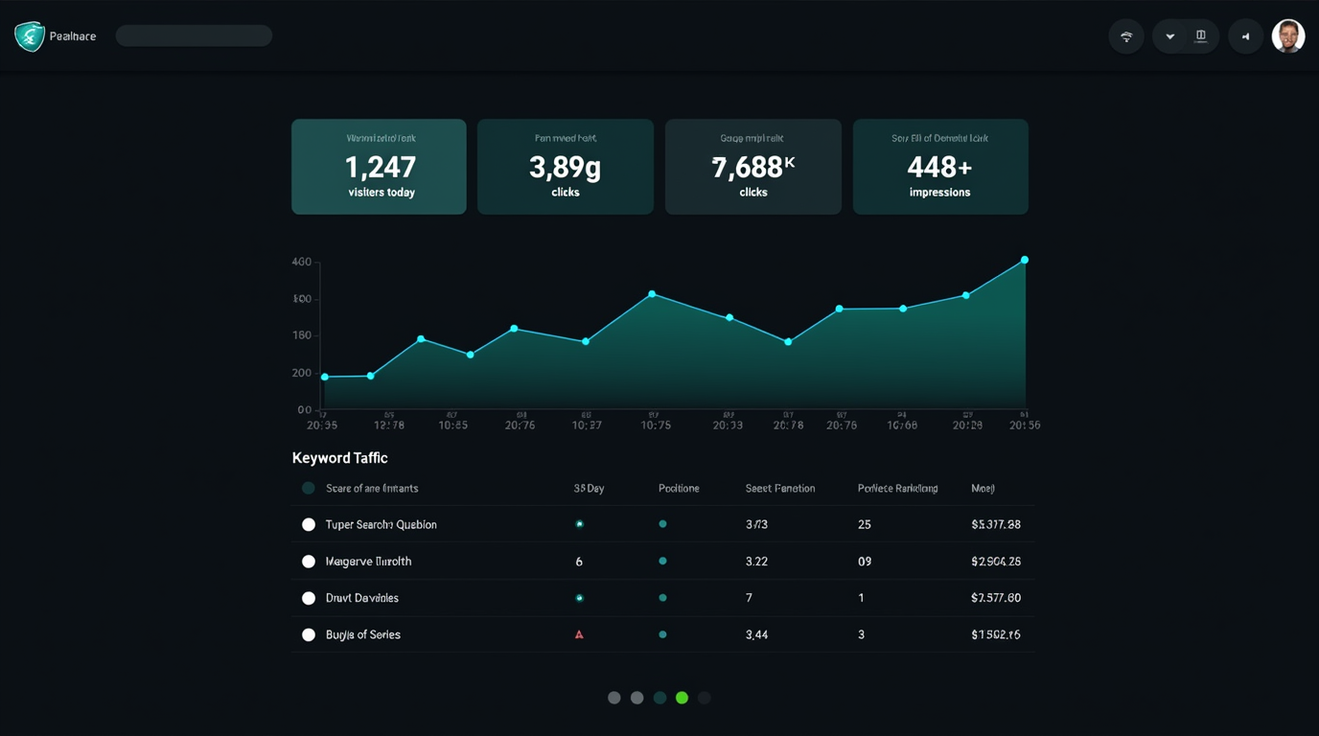Click the 448+ impressions stat card

(x=939, y=166)
